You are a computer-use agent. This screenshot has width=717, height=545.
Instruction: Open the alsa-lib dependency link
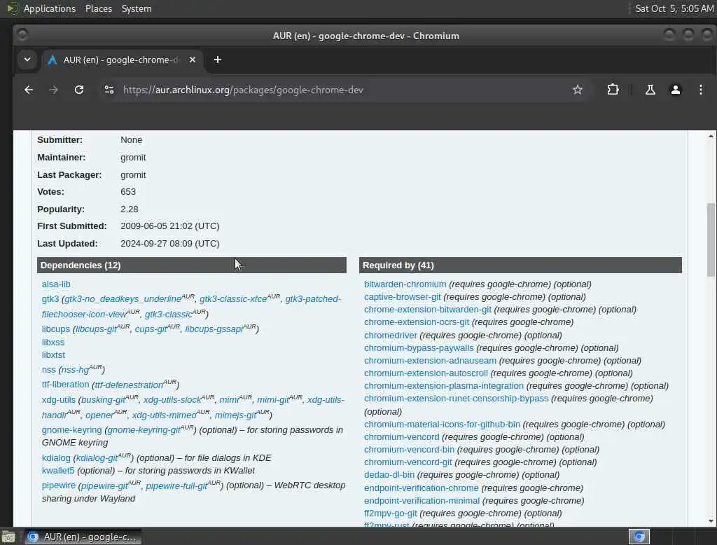point(56,284)
